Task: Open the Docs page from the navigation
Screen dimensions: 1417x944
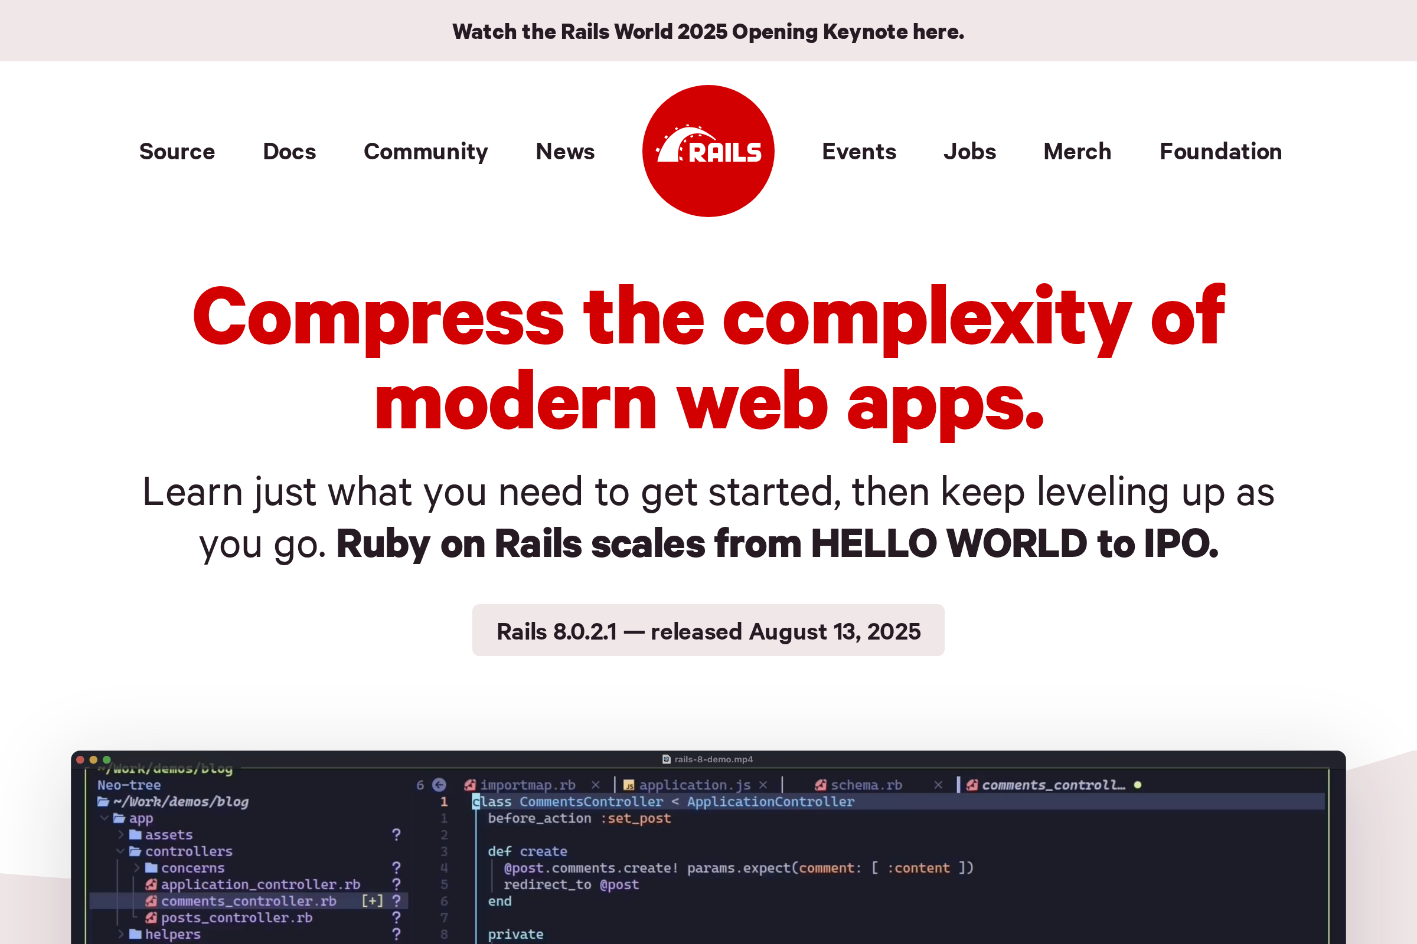Action: pyautogui.click(x=289, y=151)
